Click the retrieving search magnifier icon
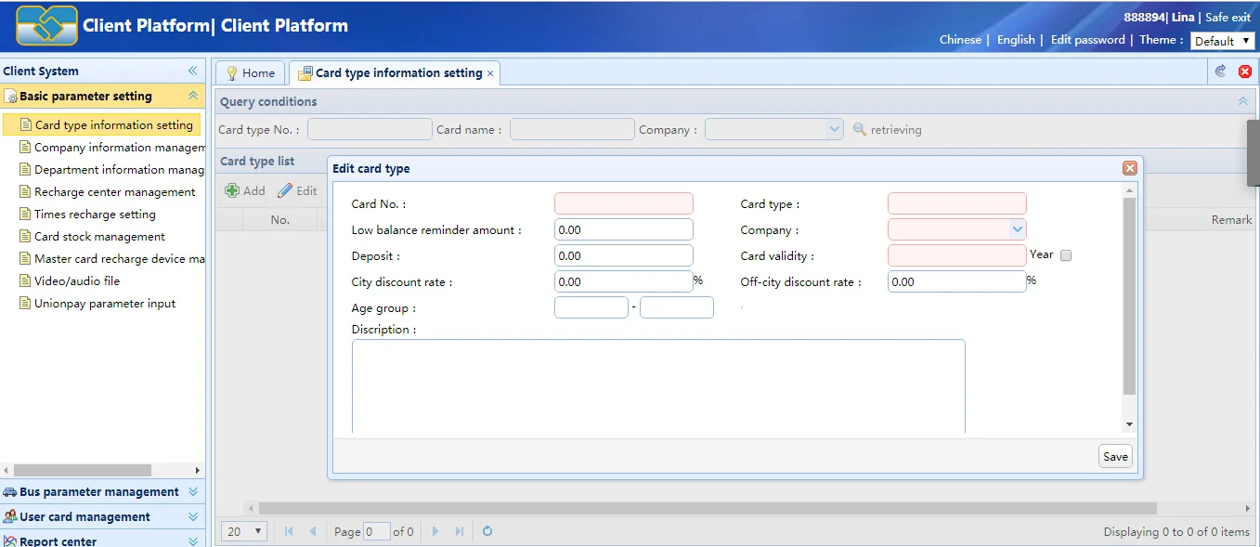 (860, 130)
